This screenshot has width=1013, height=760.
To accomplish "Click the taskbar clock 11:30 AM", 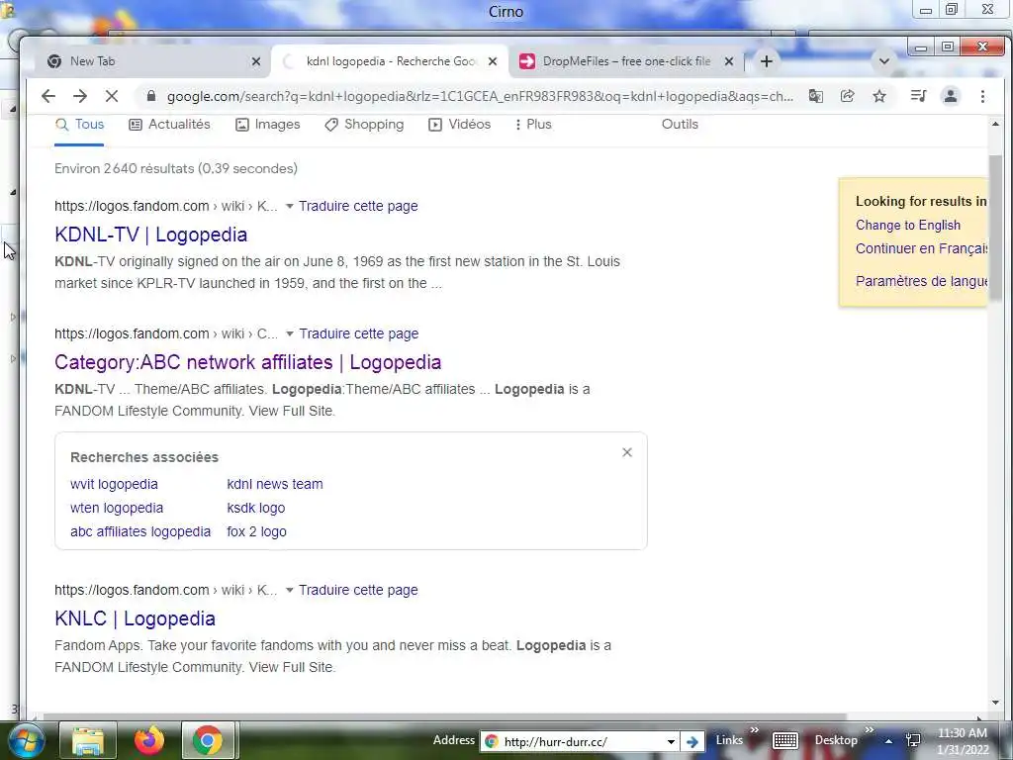I will pos(963,733).
